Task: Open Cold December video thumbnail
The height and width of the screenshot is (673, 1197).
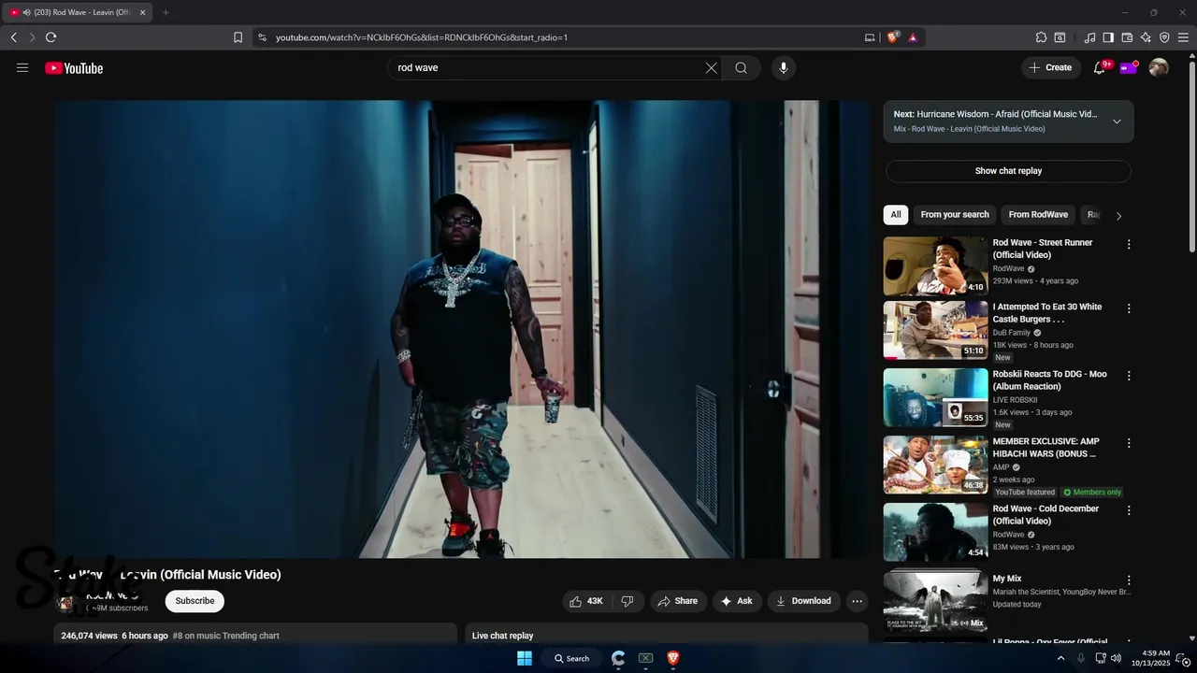Action: click(935, 532)
